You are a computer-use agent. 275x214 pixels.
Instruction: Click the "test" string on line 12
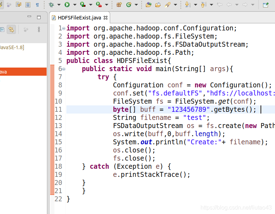pos(194,117)
